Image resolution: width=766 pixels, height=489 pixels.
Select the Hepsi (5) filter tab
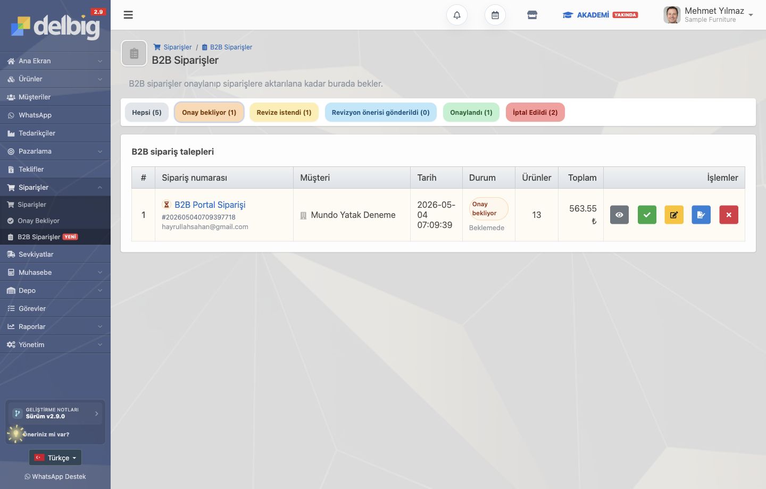147,112
